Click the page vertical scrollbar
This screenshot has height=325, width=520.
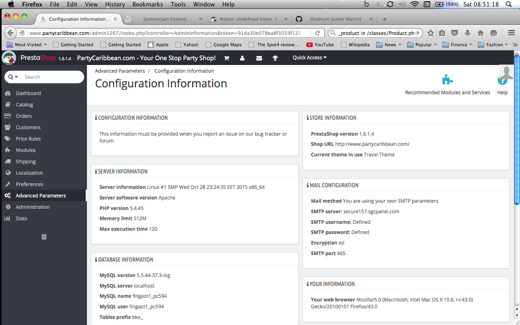[517, 130]
